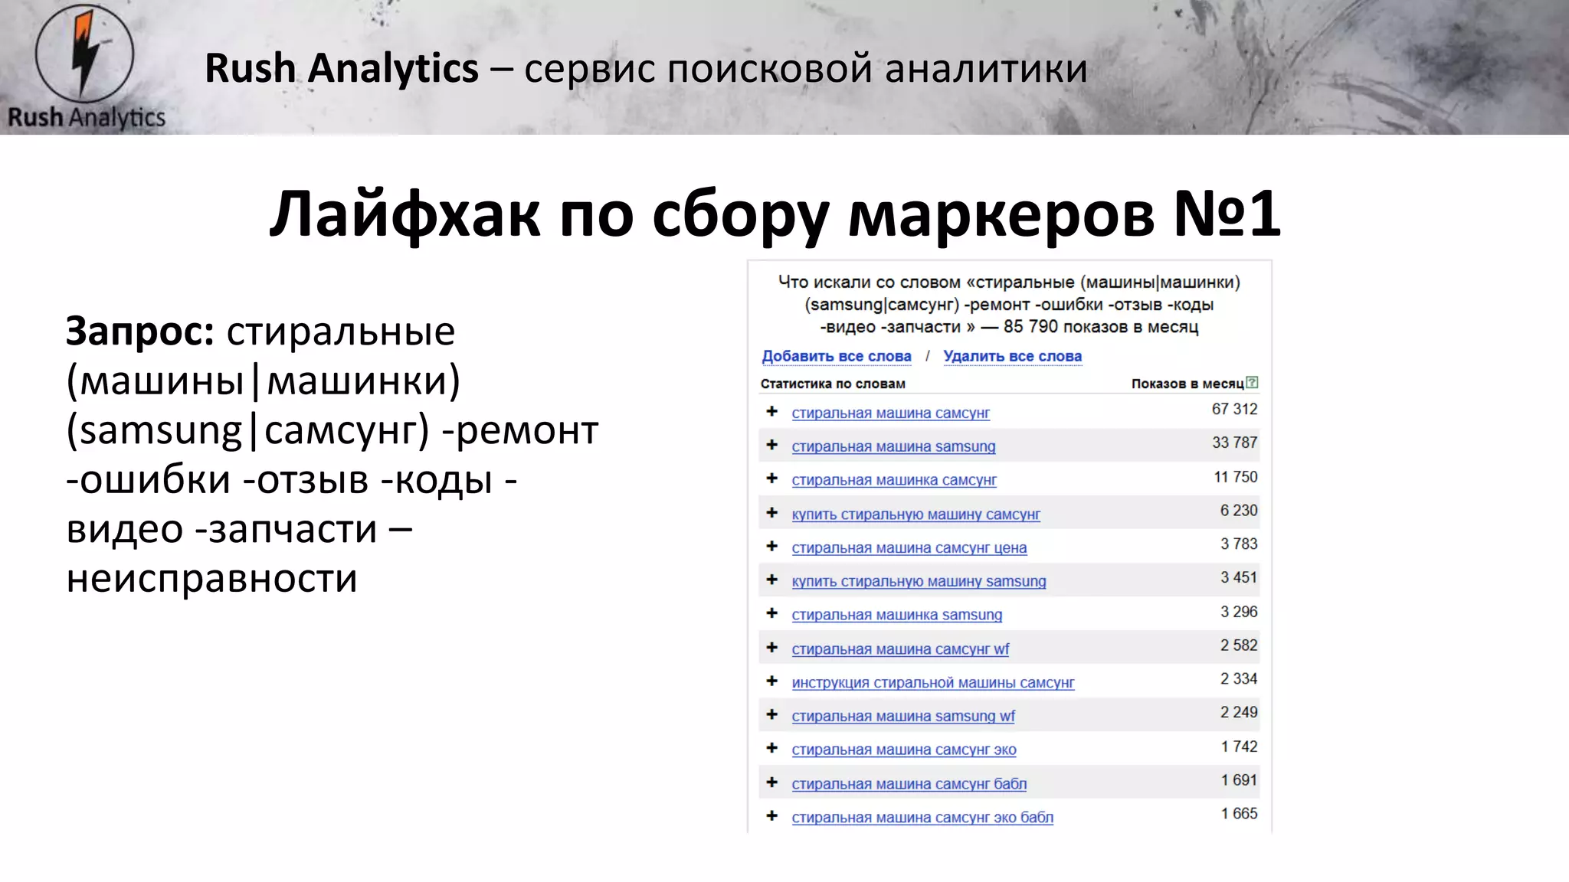Open link 'стиральная машина samsung' with 33 787
Viewport: 1569px width, 882px height.
[893, 447]
